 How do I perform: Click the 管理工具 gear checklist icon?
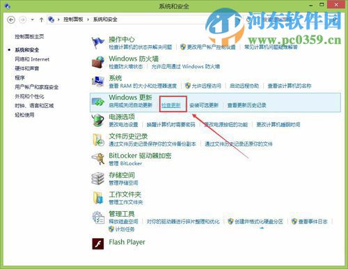(x=98, y=217)
